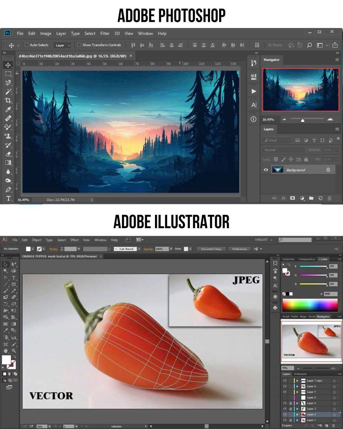Hide the Background layer eye icon
Viewport: 343px width, 429px height.
coord(266,170)
